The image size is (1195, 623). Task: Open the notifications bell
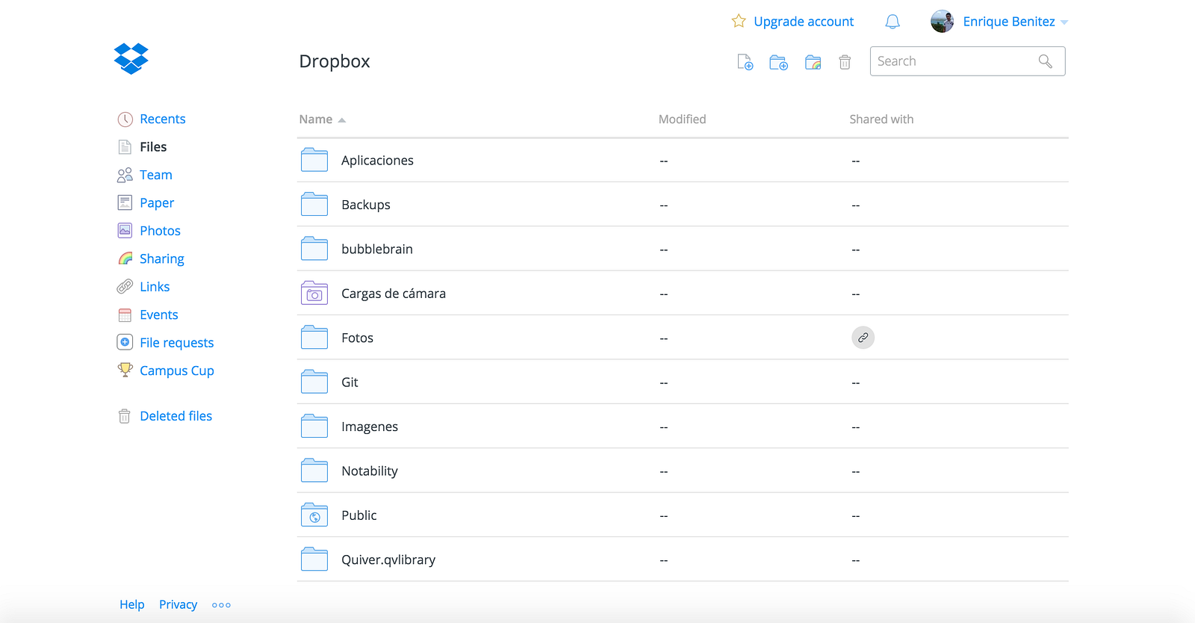point(893,22)
